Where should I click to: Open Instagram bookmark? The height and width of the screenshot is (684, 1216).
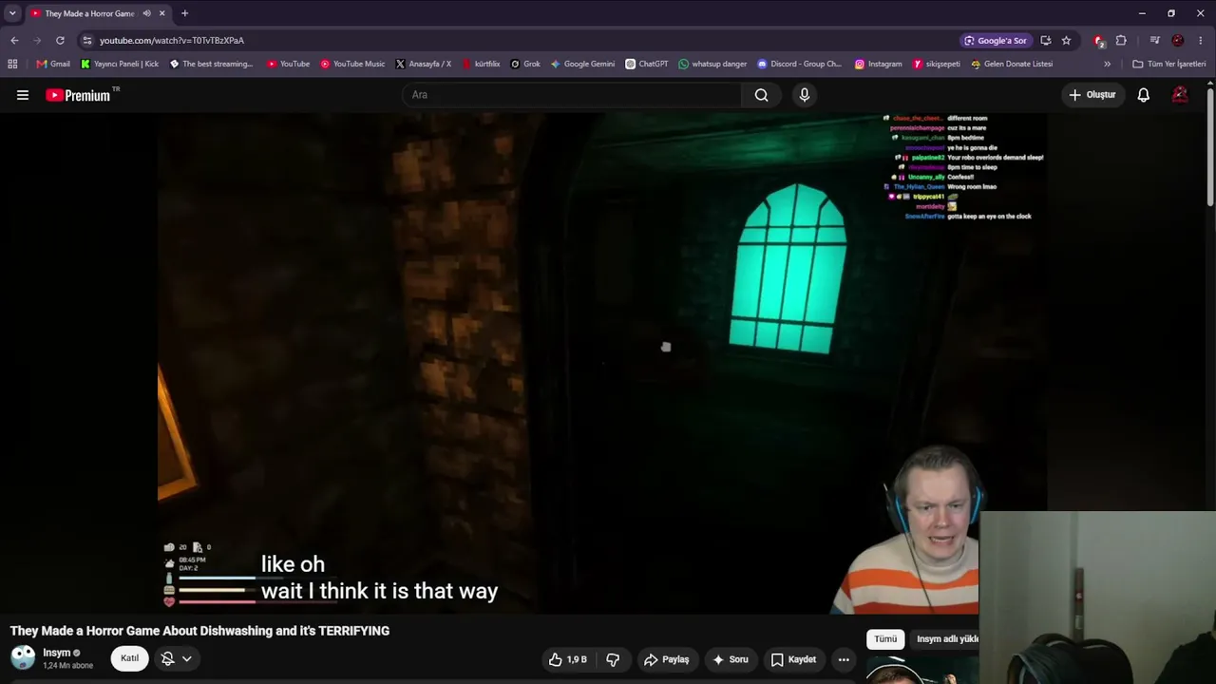click(x=878, y=64)
